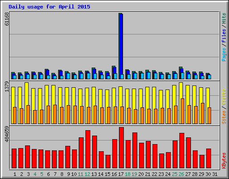This screenshot has width=229, height=179.
Task: Click the 484659 axis label
Action: coord(7,134)
